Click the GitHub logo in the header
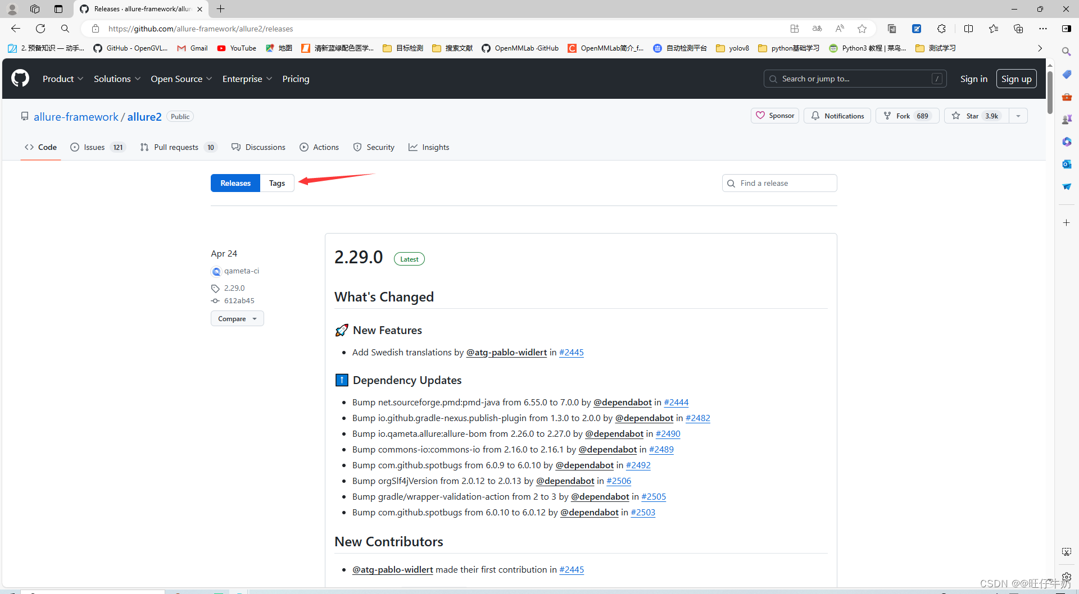The image size is (1079, 594). pyautogui.click(x=20, y=79)
